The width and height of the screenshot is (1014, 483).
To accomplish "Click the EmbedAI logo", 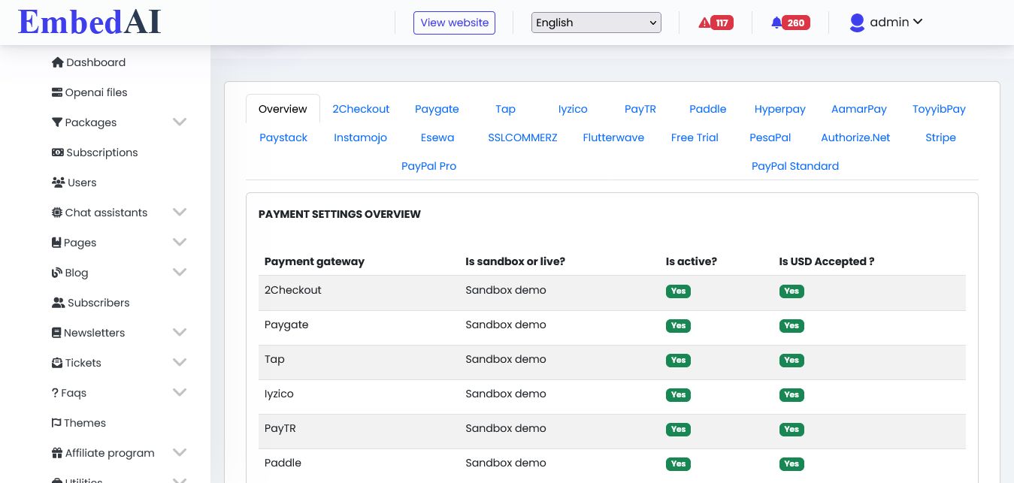I will click(x=89, y=22).
